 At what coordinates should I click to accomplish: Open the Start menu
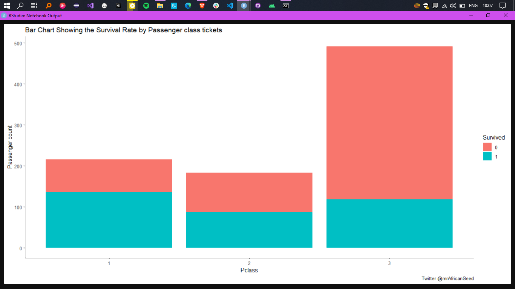tap(7, 6)
